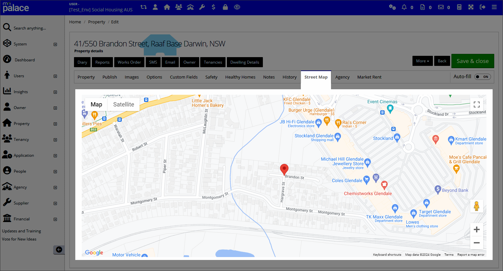Viewport: 503px width, 271px height.
Task: Collapse the sidebar with the back-arrow button
Action: 59,250
